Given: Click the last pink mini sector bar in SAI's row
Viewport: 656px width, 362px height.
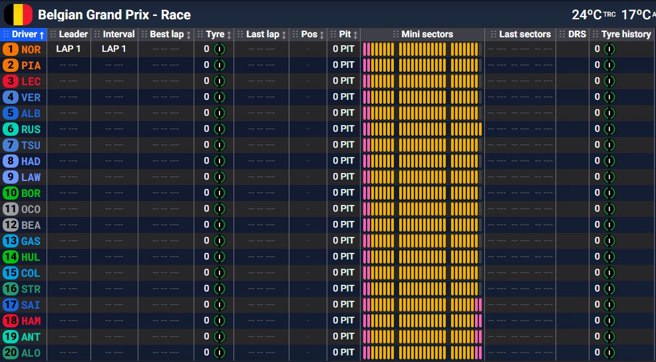Looking at the screenshot, I should pos(480,305).
